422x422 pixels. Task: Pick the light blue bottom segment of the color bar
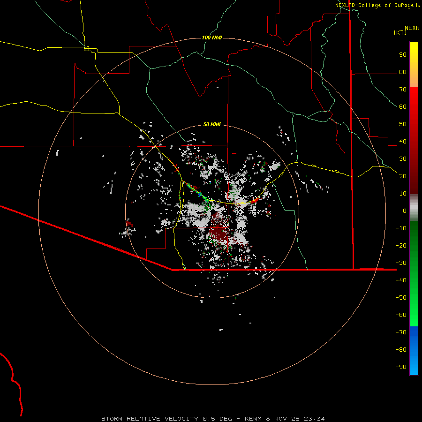(x=414, y=365)
